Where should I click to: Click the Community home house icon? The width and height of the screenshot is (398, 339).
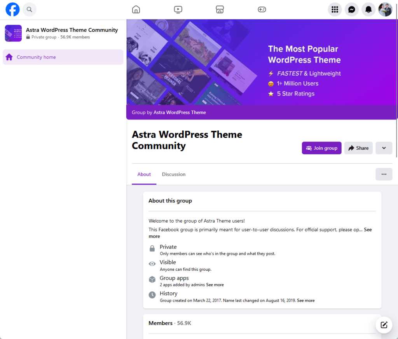(x=9, y=57)
